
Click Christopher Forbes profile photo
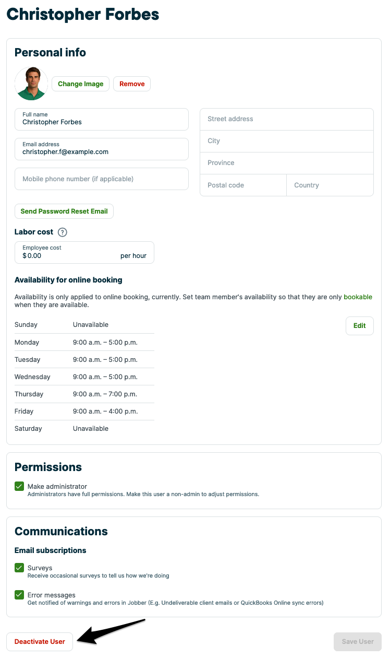click(31, 84)
